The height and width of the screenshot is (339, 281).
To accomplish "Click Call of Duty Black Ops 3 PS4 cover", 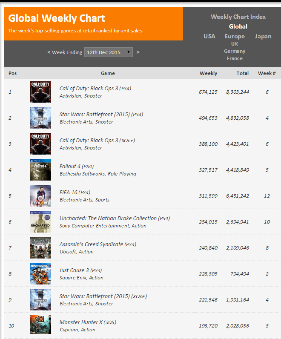I will [40, 92].
